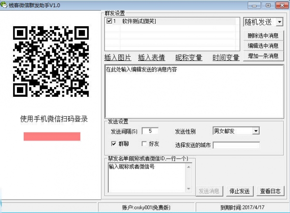Click the 发送消息 button
Screen dimensions: 290x213
209,191
